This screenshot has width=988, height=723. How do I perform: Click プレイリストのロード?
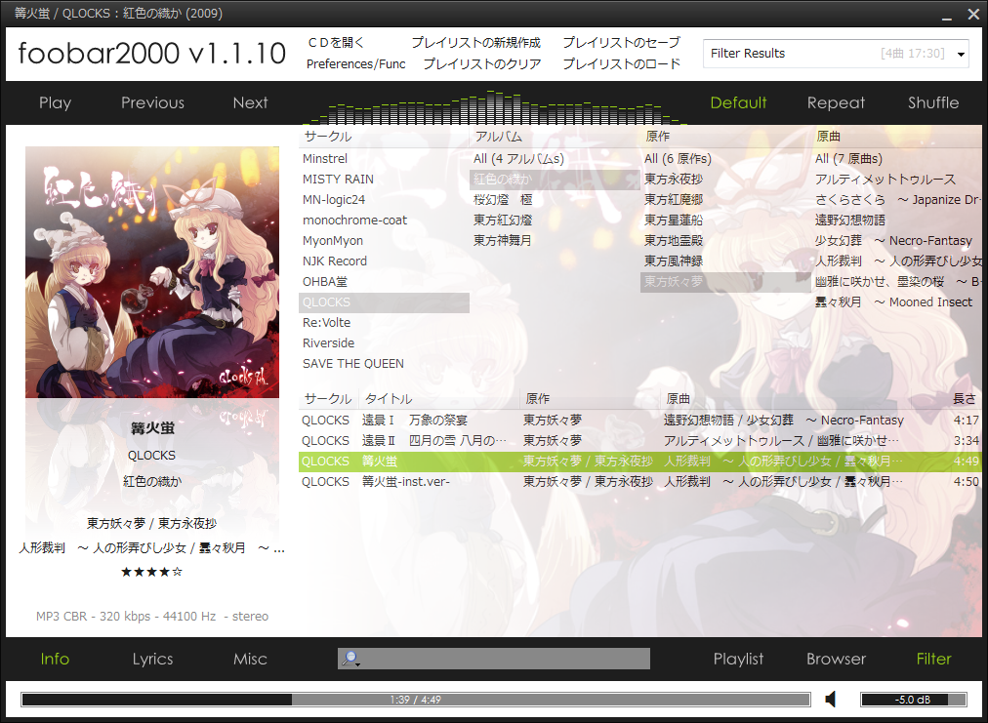pyautogui.click(x=621, y=63)
